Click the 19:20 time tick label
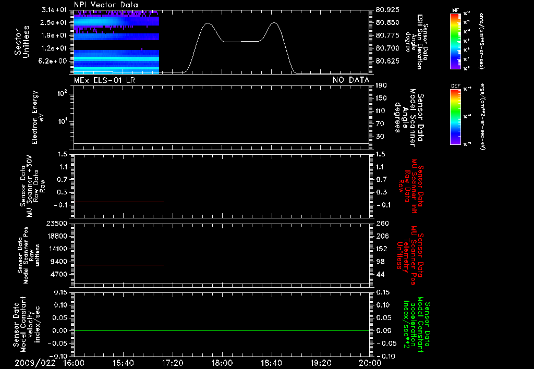This screenshot has height=369, width=534. [321, 363]
